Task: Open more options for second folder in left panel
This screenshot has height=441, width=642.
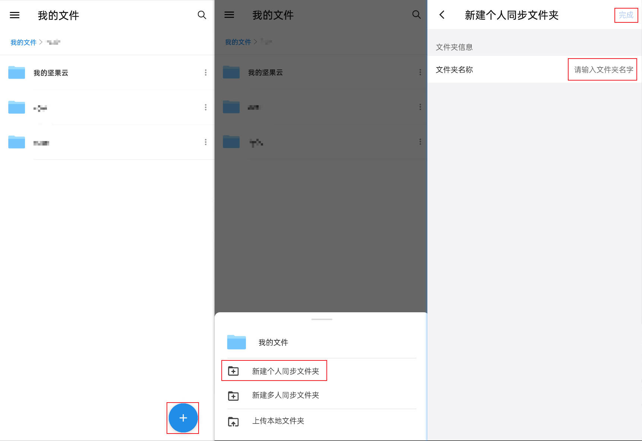Action: click(205, 107)
